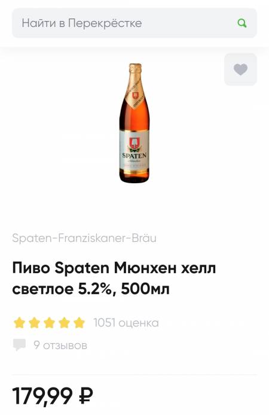Tap the red spade emblem on the bottle label
Screen dimensions: 269x415
pyautogui.click(x=134, y=143)
